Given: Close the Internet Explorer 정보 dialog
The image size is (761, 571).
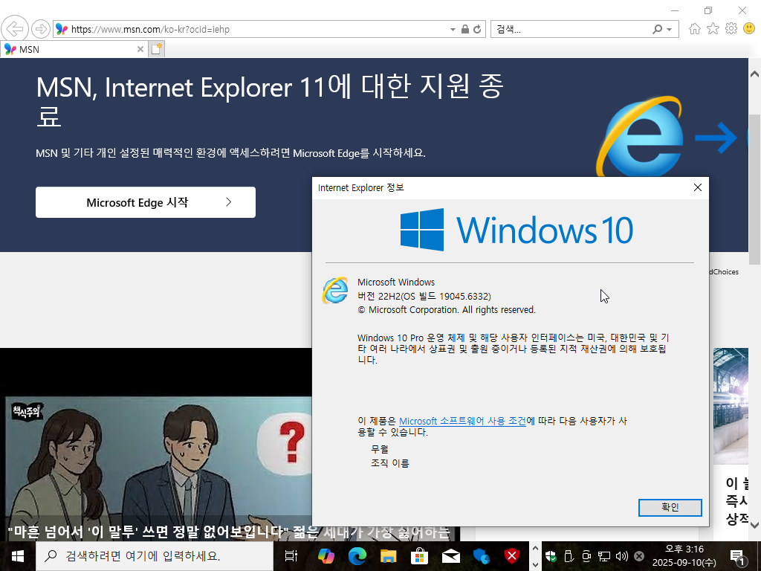Looking at the screenshot, I should [697, 187].
